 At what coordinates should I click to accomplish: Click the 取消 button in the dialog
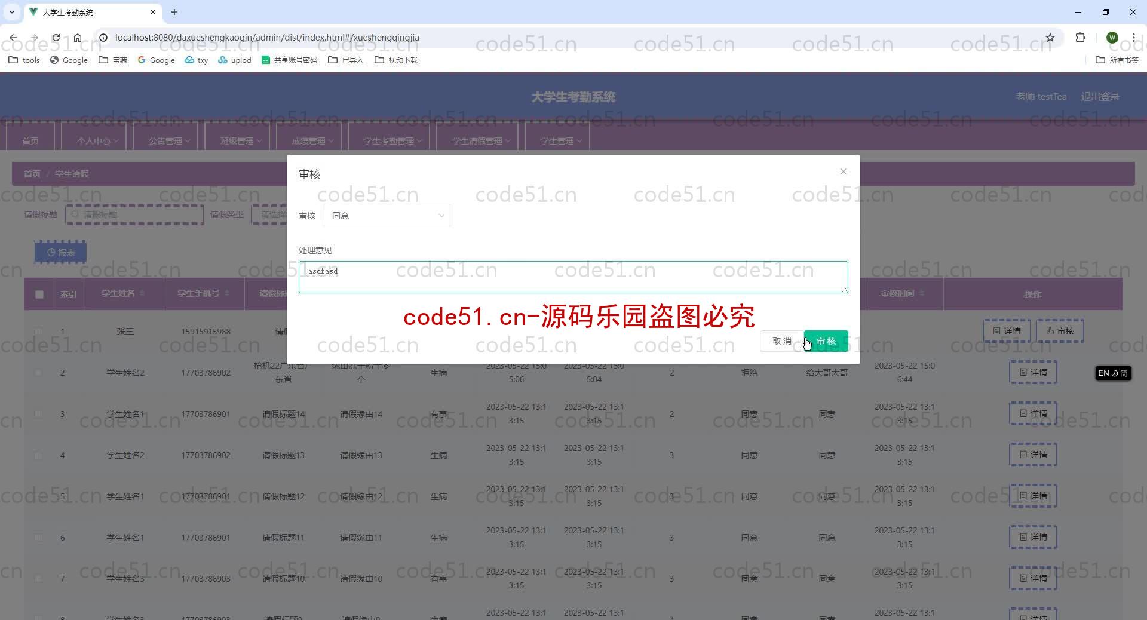[x=781, y=341]
